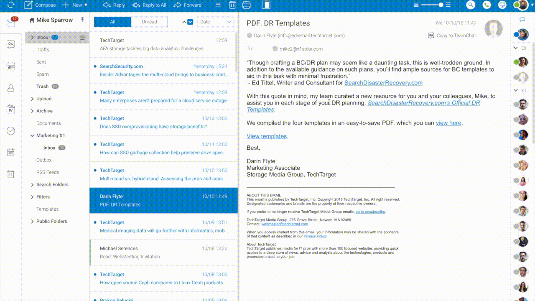This screenshot has width=535, height=301.
Task: Select the All messages tab
Action: (x=112, y=22)
